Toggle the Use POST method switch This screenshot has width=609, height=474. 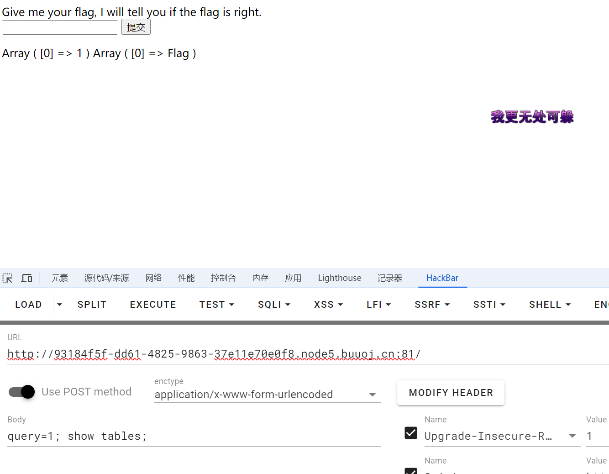click(22, 392)
